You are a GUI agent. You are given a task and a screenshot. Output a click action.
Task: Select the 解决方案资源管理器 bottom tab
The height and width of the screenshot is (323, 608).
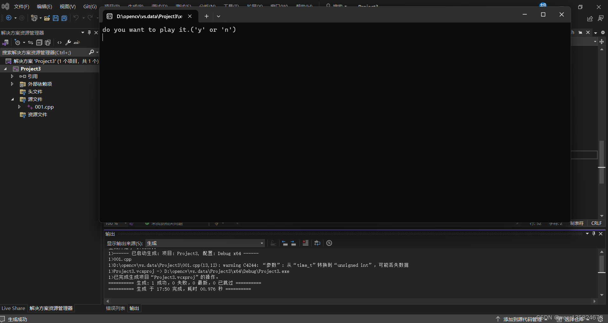click(51, 308)
